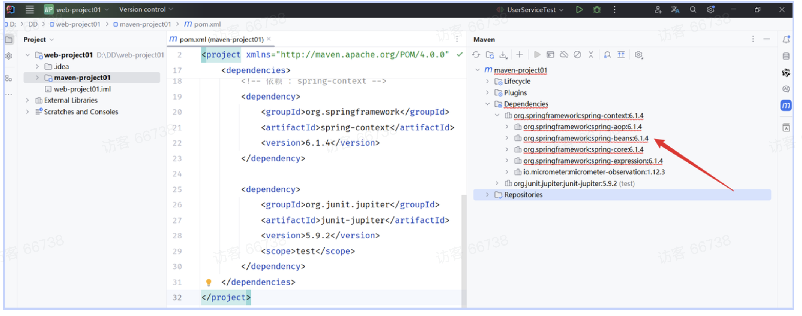Expand Repositories node in Maven panel
The image size is (802, 316).
coord(487,195)
